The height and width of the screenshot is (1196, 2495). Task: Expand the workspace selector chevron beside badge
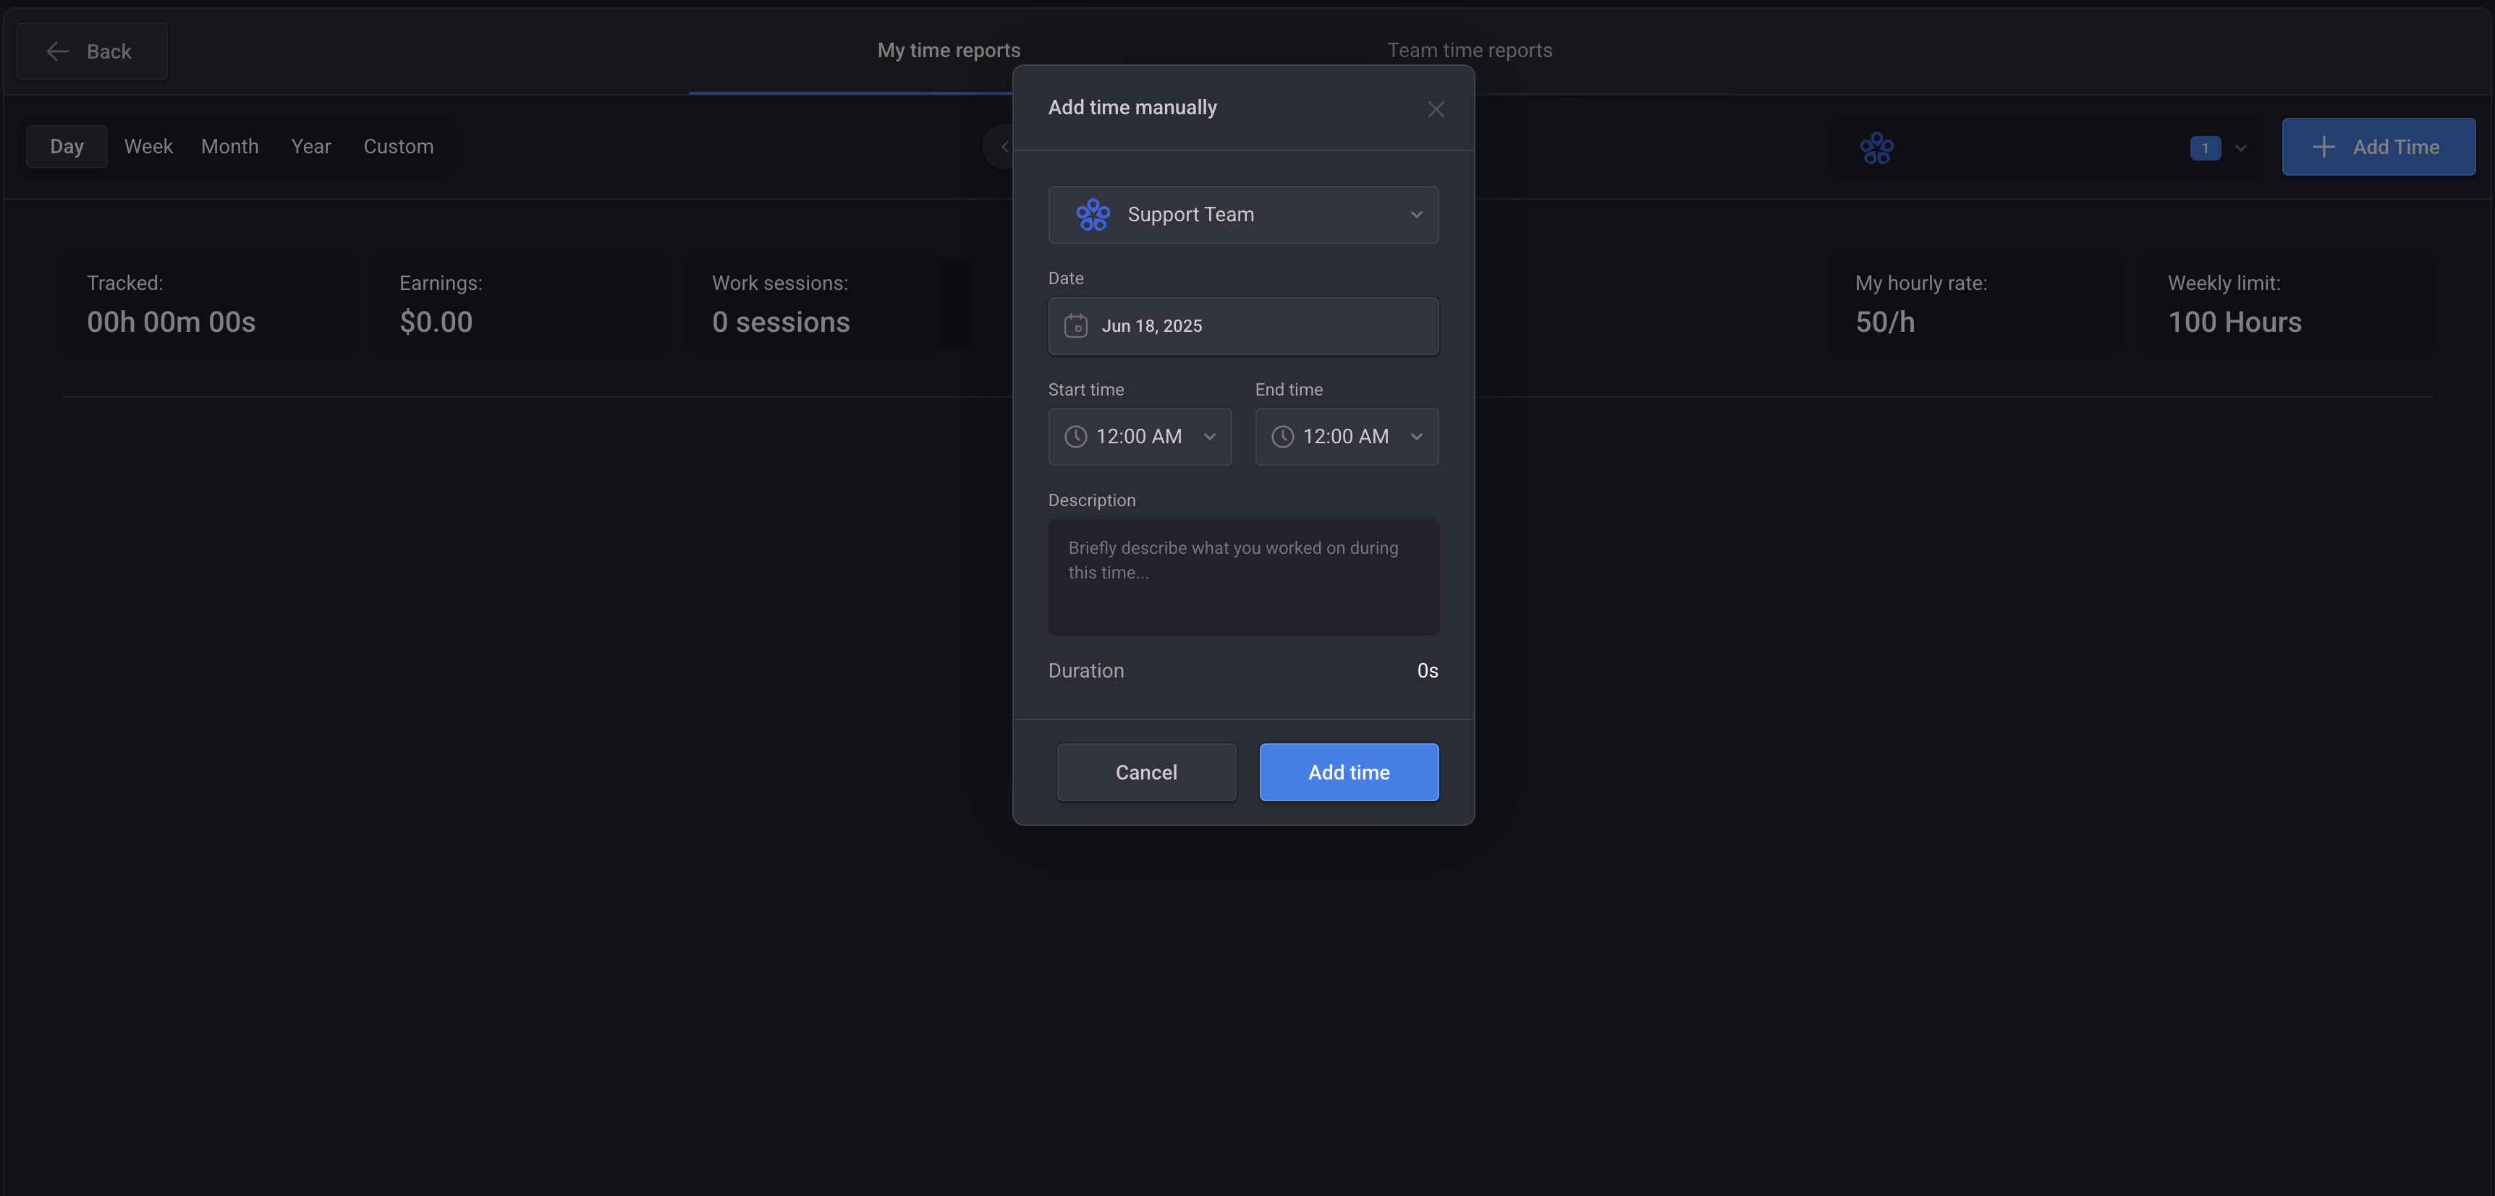pyautogui.click(x=2240, y=148)
